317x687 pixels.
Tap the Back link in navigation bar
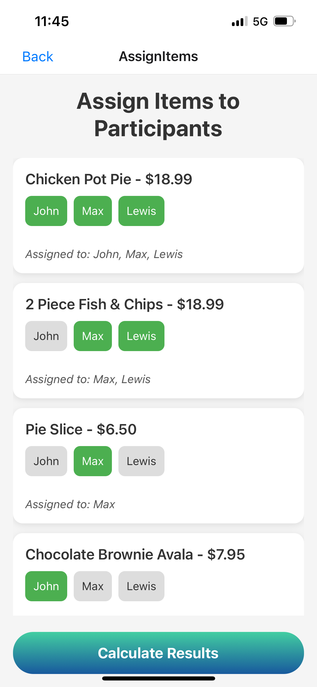tap(38, 57)
